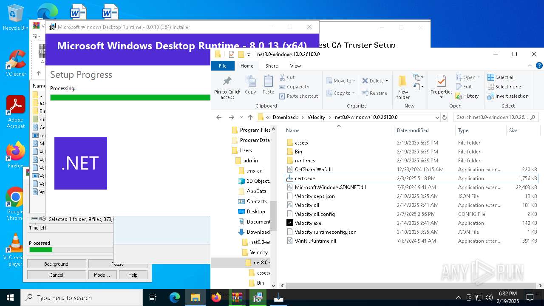Open History in the ribbon

(467, 96)
